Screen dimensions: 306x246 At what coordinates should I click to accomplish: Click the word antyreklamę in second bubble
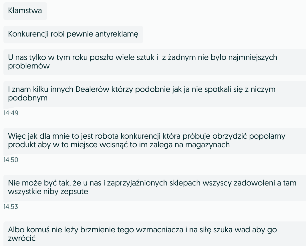[x=117, y=34]
